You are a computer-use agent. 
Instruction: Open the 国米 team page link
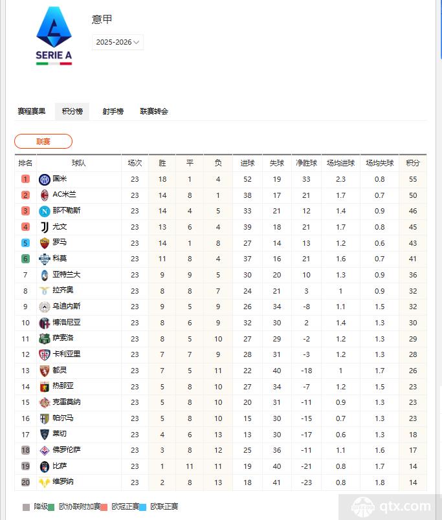pyautogui.click(x=61, y=179)
